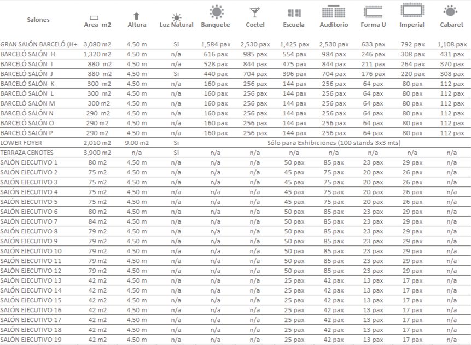
Task: Click the 3,080 m2 area value
Action: 97,44
